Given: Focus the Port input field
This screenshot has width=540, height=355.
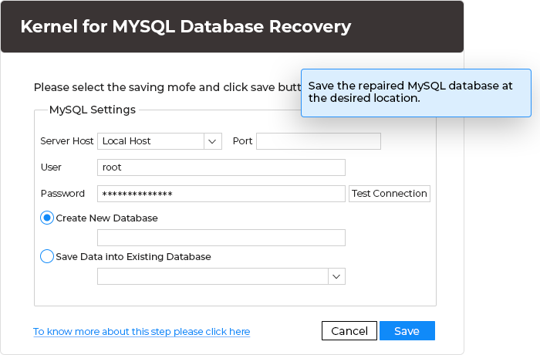Looking at the screenshot, I should pyautogui.click(x=318, y=141).
